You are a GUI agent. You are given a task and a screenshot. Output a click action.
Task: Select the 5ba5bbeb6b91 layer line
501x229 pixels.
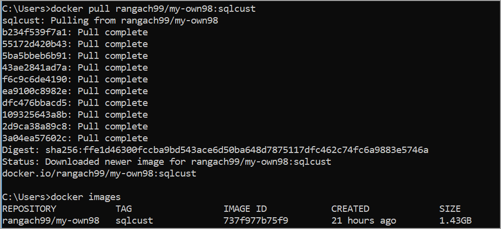75,56
